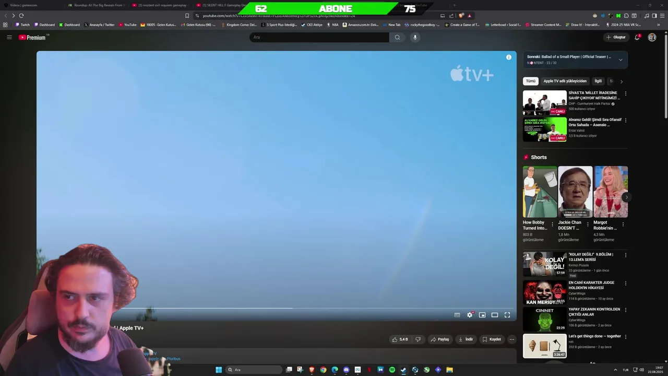This screenshot has height=376, width=668.
Task: Open the Letterboxd bookmark
Action: (x=503, y=25)
